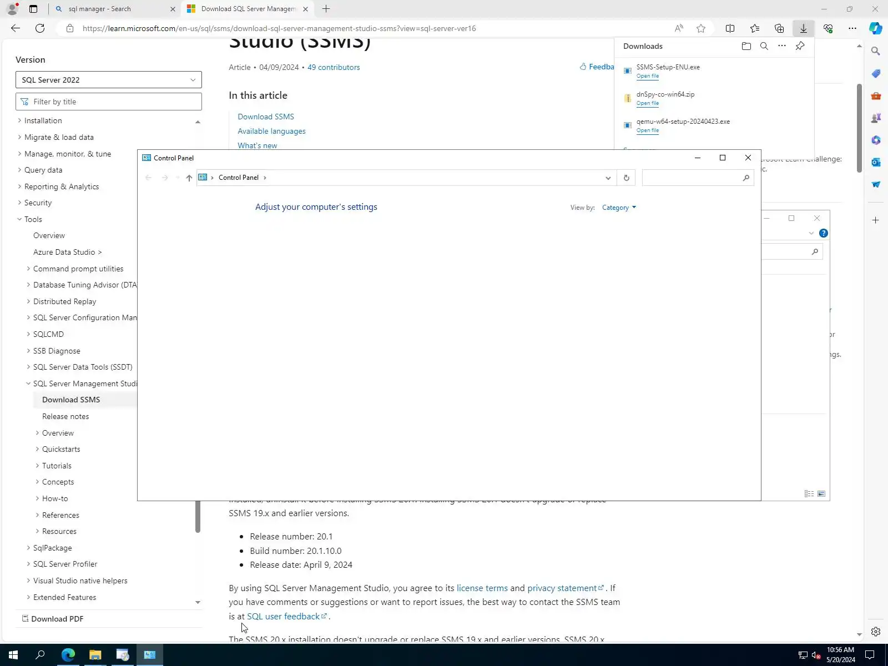Click the Downloads toolbar icon in Edge

click(x=804, y=28)
